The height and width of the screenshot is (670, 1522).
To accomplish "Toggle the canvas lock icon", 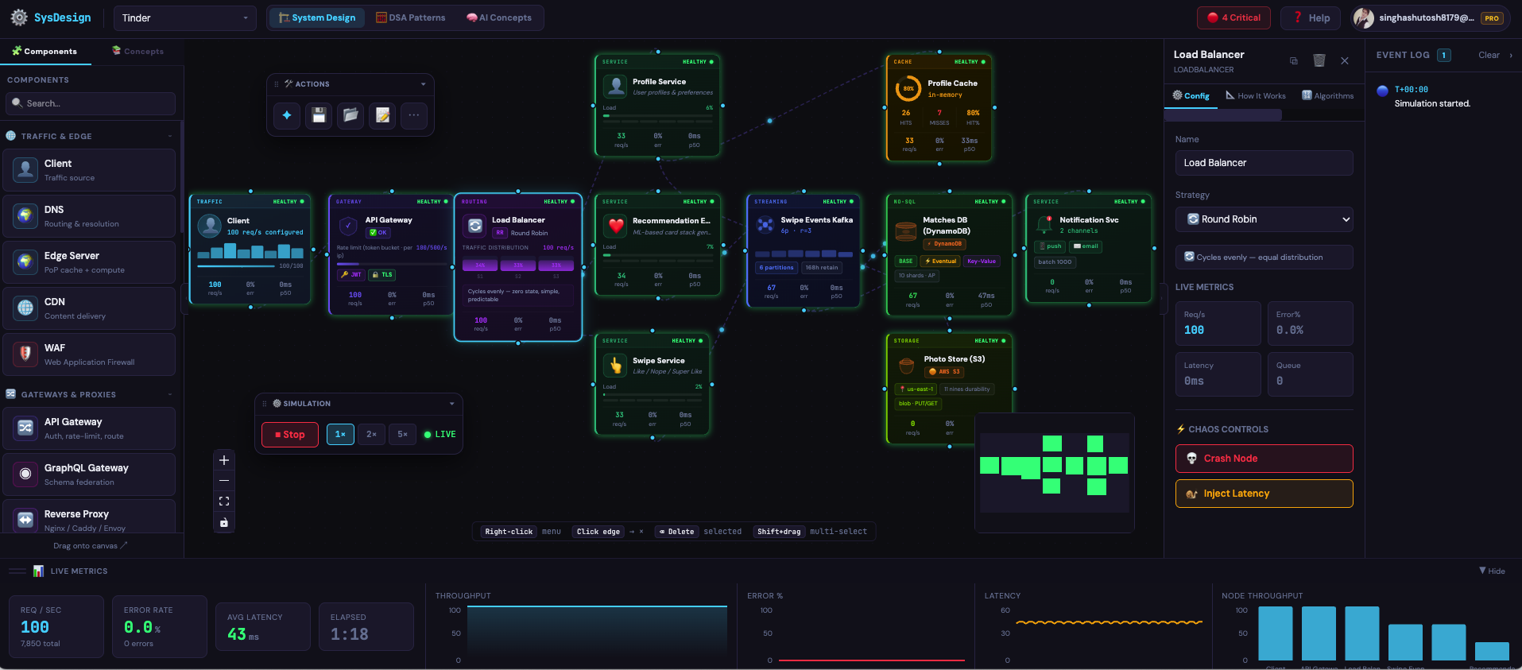I will 224,522.
